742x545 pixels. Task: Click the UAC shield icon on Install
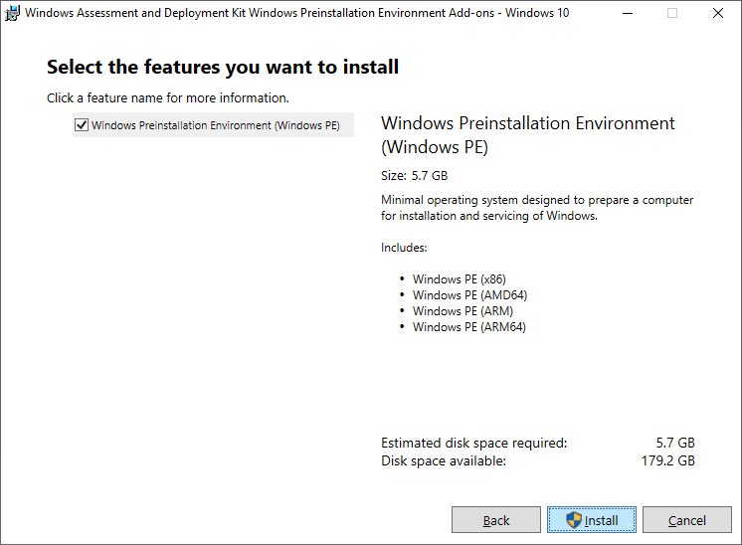click(x=574, y=520)
